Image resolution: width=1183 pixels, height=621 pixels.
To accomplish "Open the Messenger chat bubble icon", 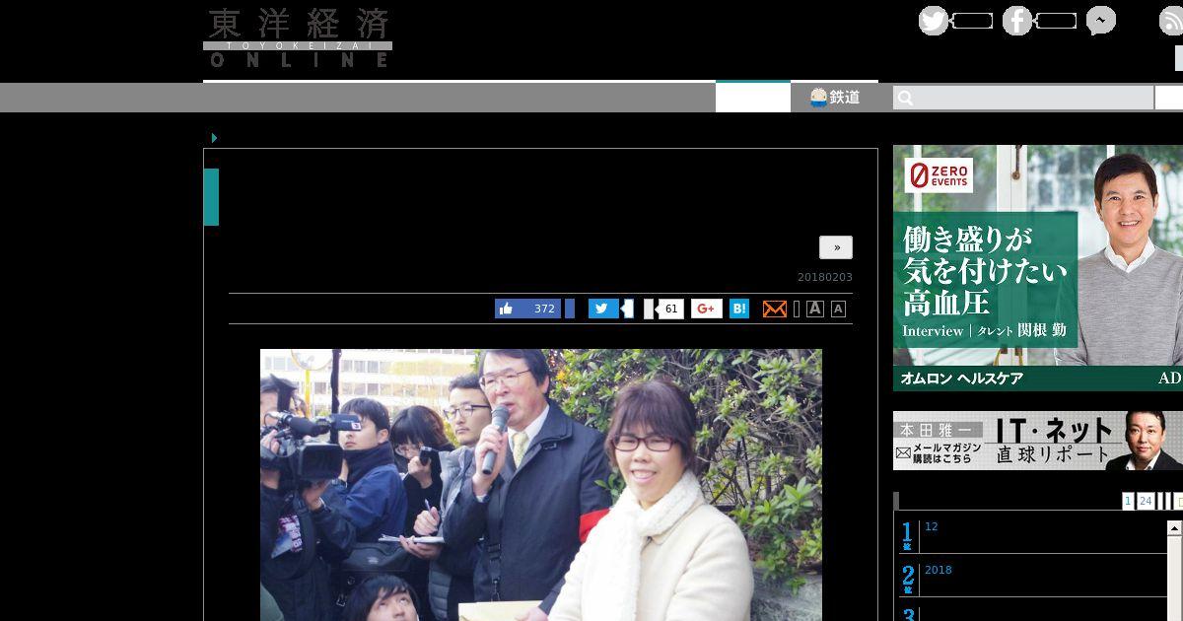I will click(x=1101, y=21).
